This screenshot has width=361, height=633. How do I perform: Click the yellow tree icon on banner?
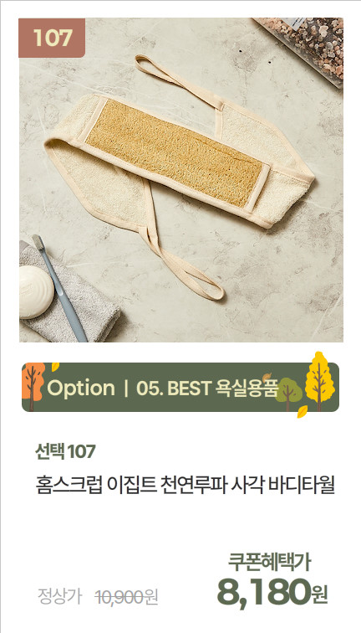tap(319, 382)
